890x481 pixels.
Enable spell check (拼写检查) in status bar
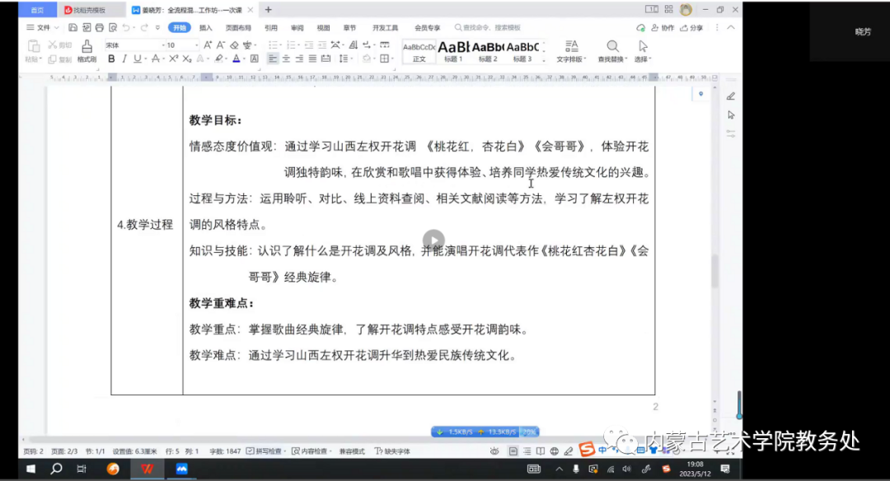[x=267, y=450]
